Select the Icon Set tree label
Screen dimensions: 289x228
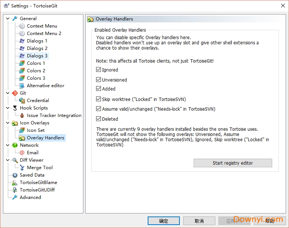[x=36, y=130]
